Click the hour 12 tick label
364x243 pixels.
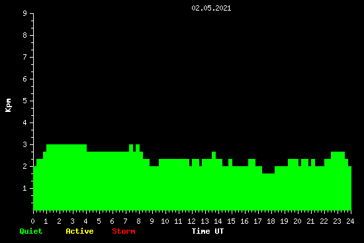point(191,221)
